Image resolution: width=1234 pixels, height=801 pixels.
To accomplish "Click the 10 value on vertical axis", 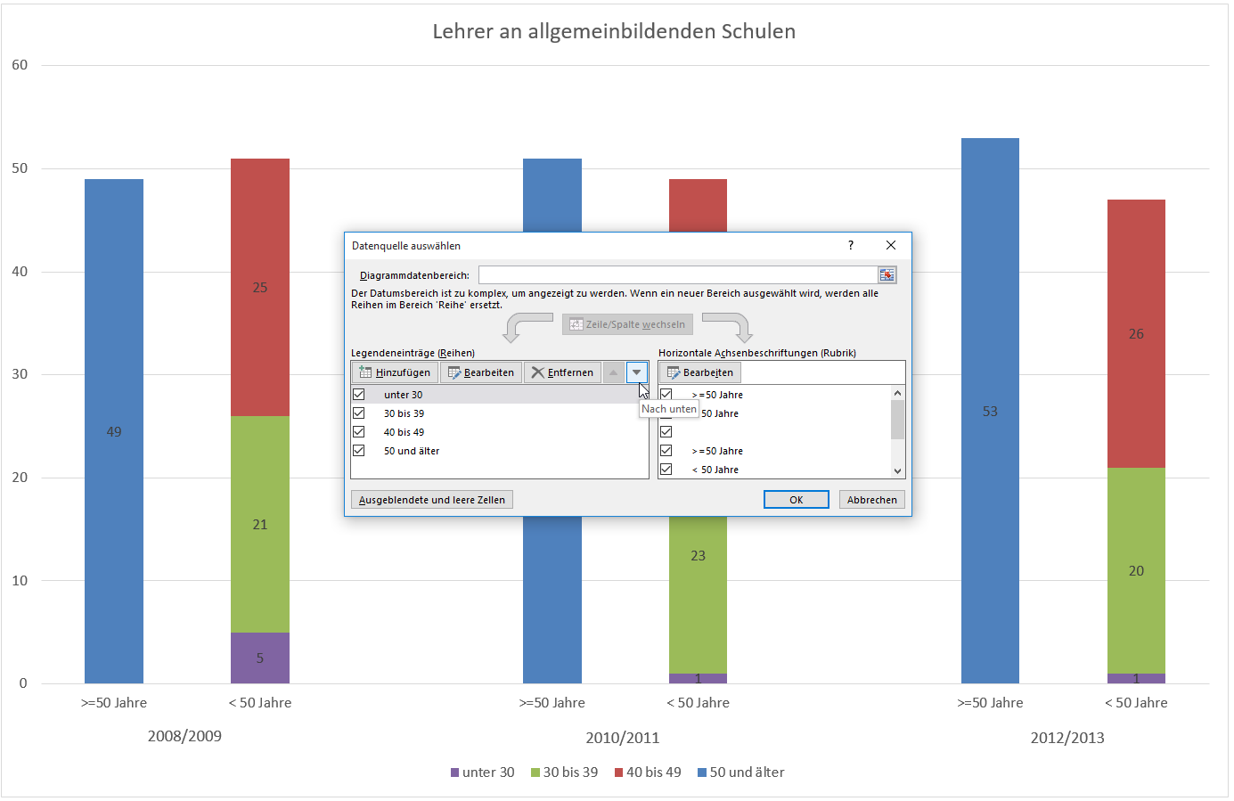I will [x=20, y=581].
